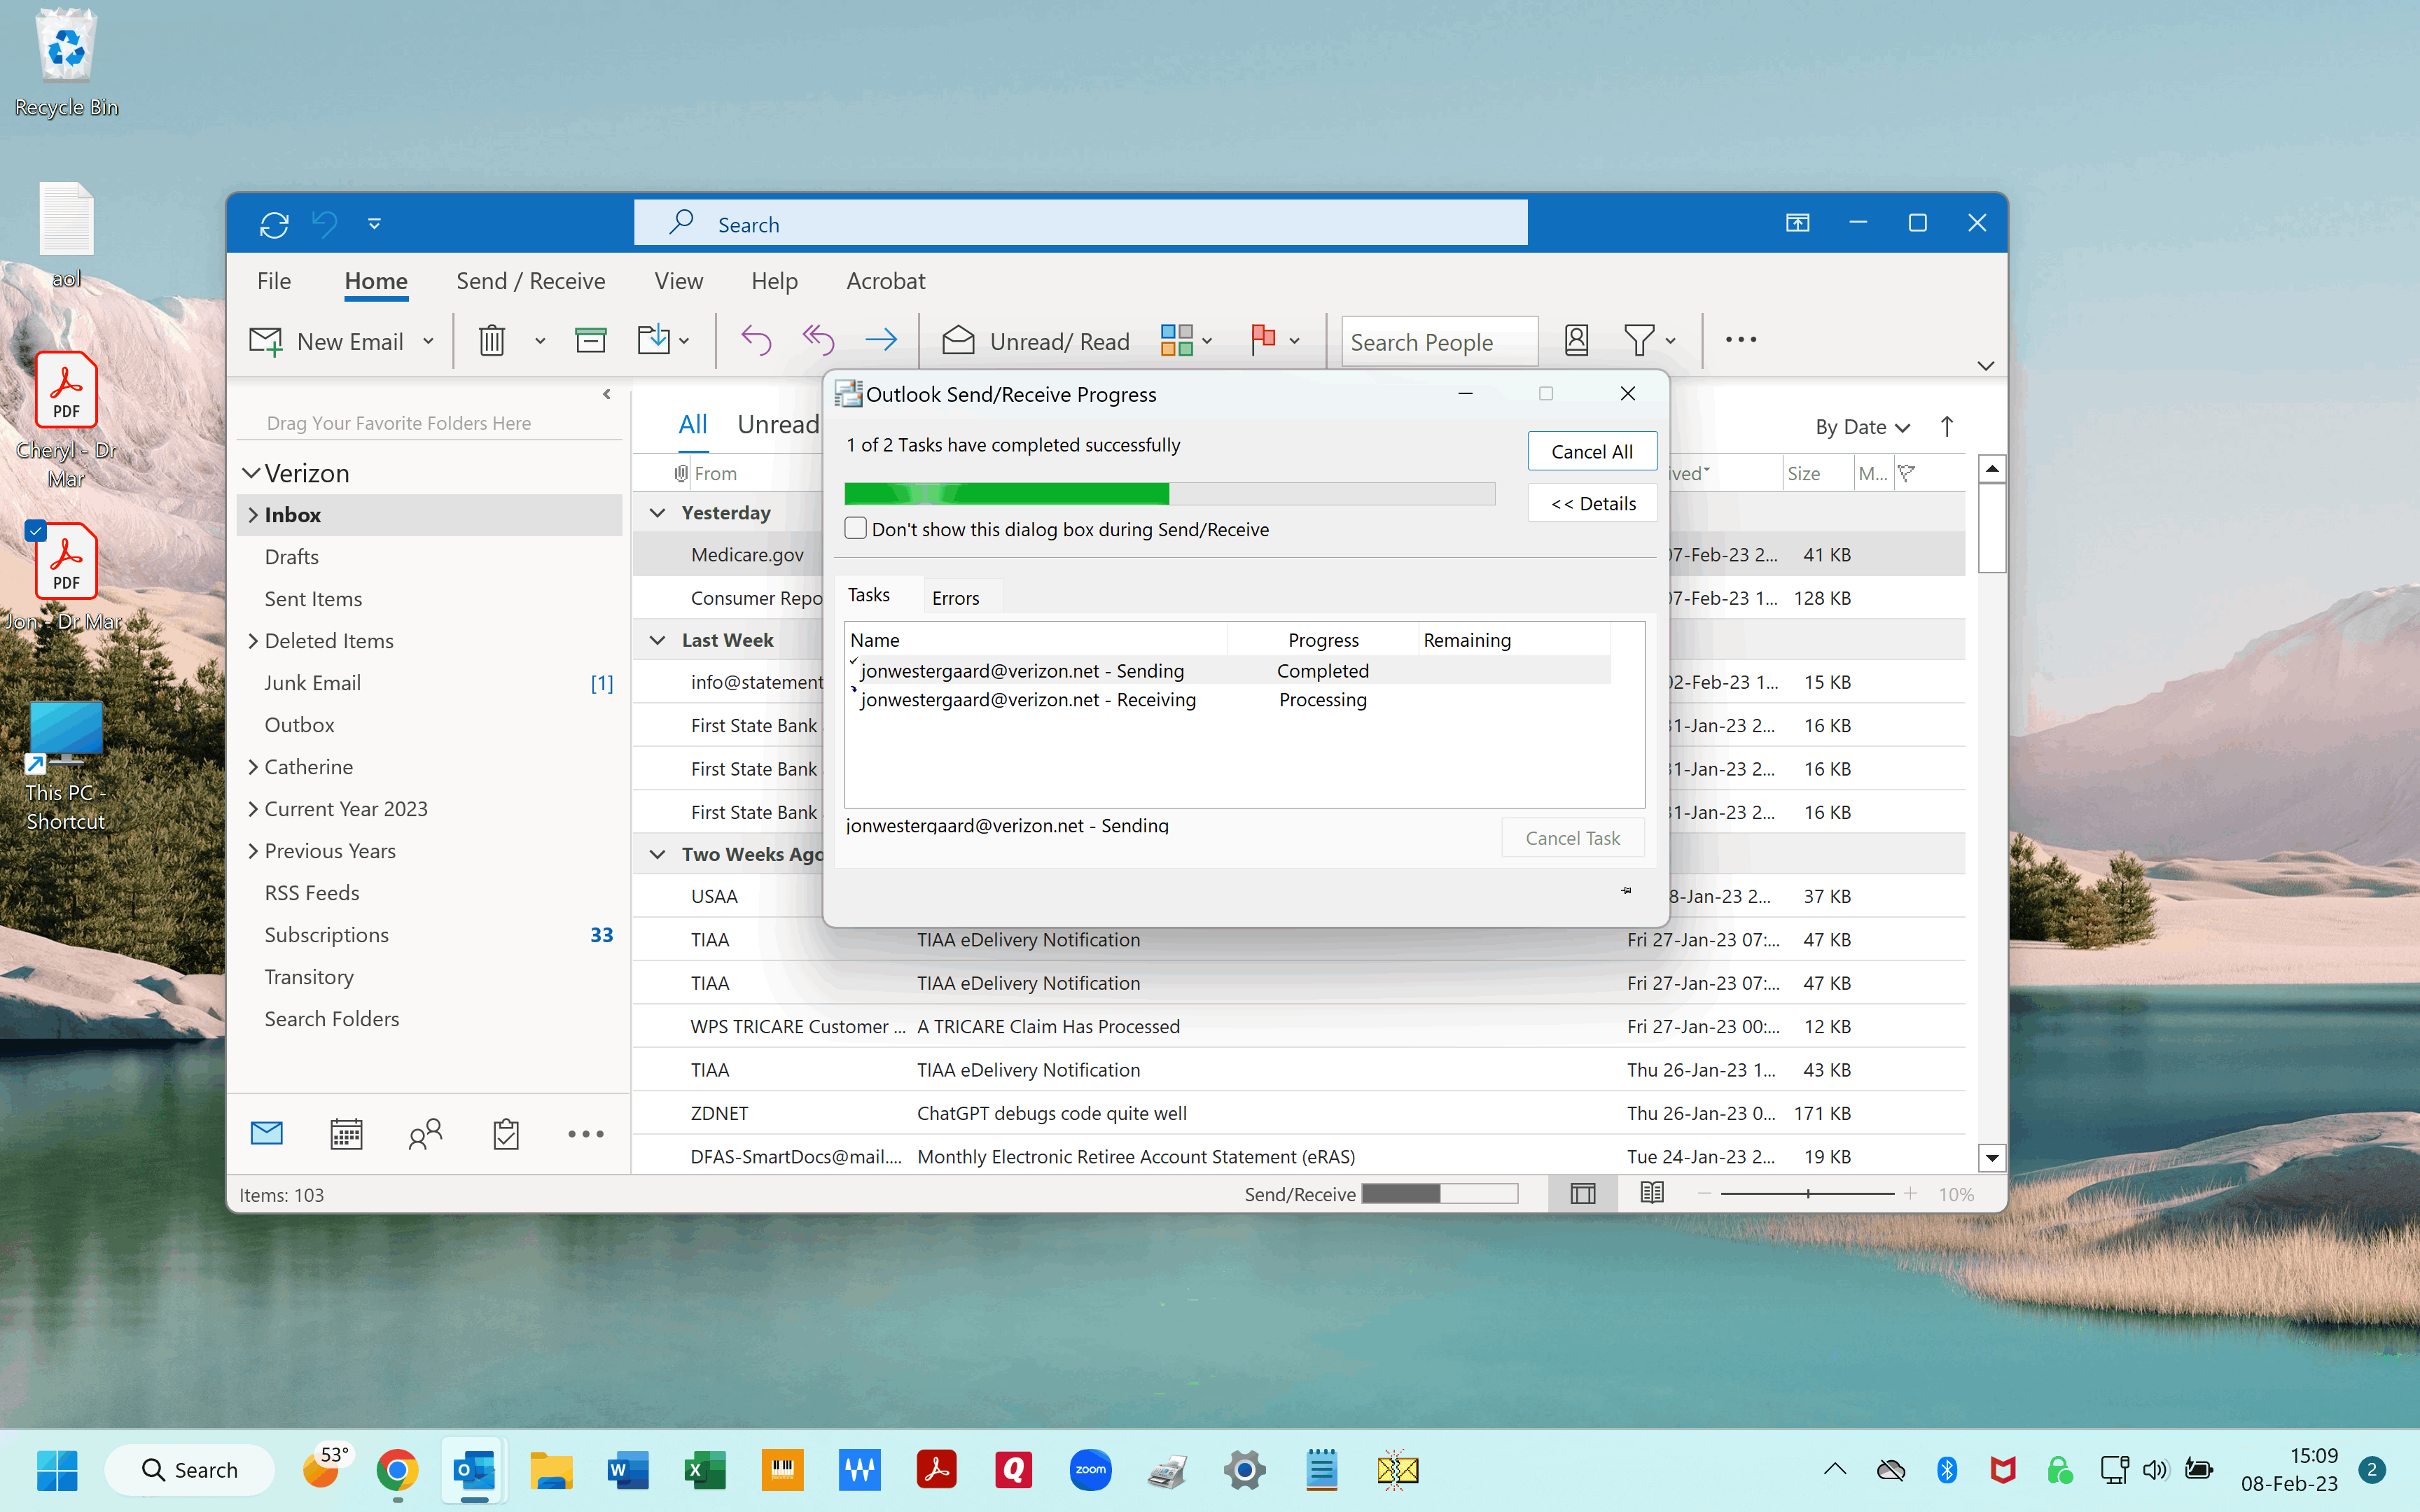Click the Delete trash can icon
The image size is (2420, 1512).
point(491,341)
